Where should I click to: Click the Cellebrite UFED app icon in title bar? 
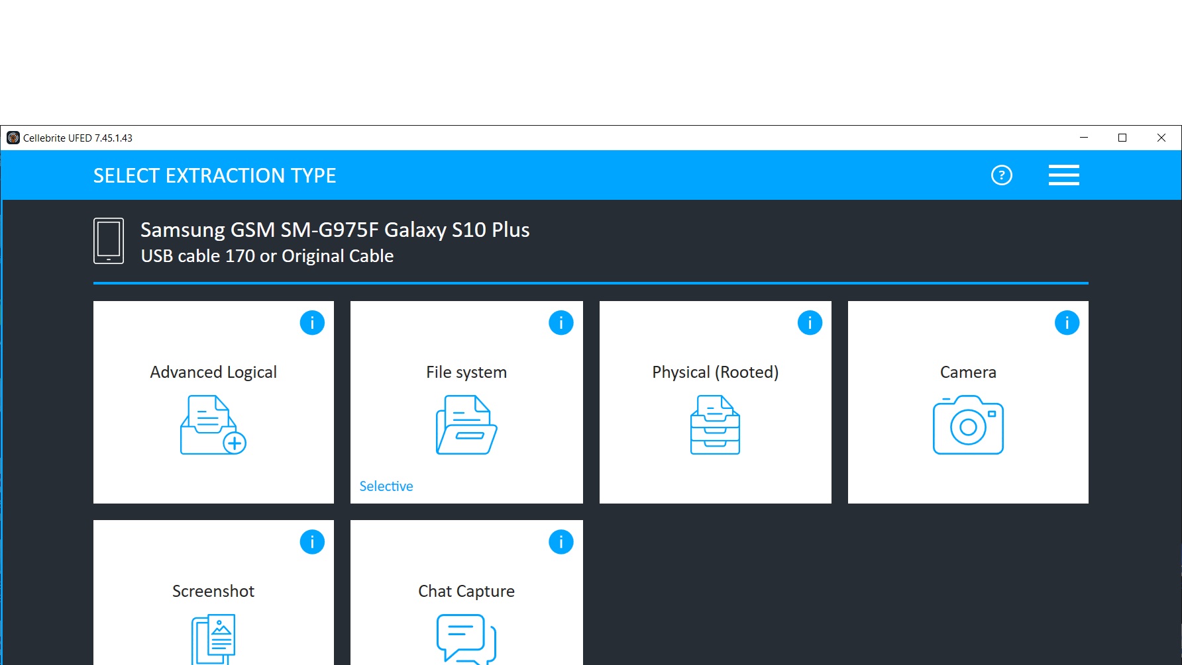click(13, 138)
